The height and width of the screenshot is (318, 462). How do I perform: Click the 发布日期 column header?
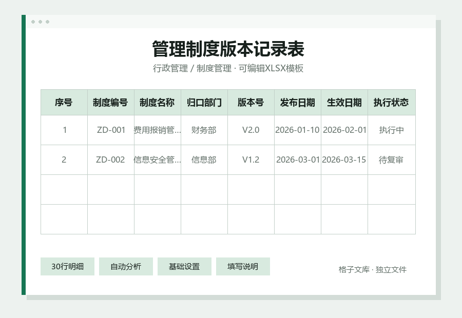[x=298, y=103]
